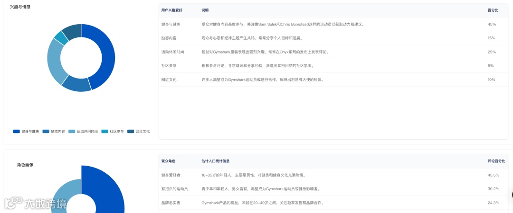
Task: Click the 兴趣与情感 section title
Action: pyautogui.click(x=20, y=7)
